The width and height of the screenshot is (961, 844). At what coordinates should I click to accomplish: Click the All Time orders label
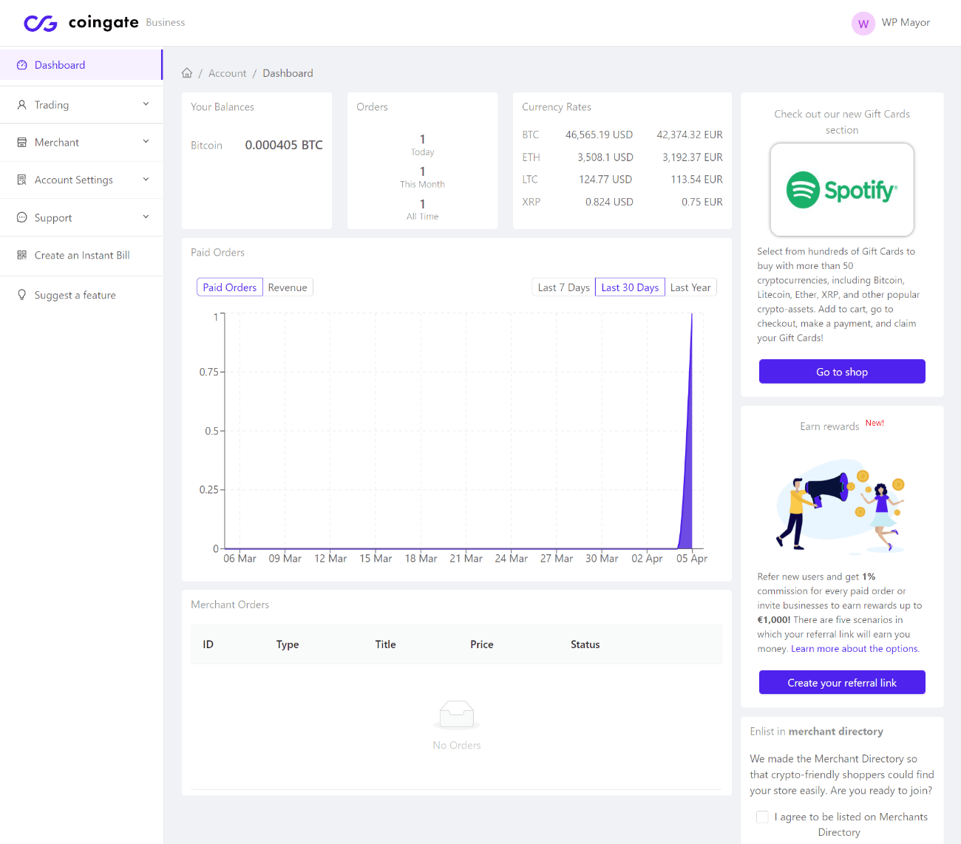coord(422,217)
